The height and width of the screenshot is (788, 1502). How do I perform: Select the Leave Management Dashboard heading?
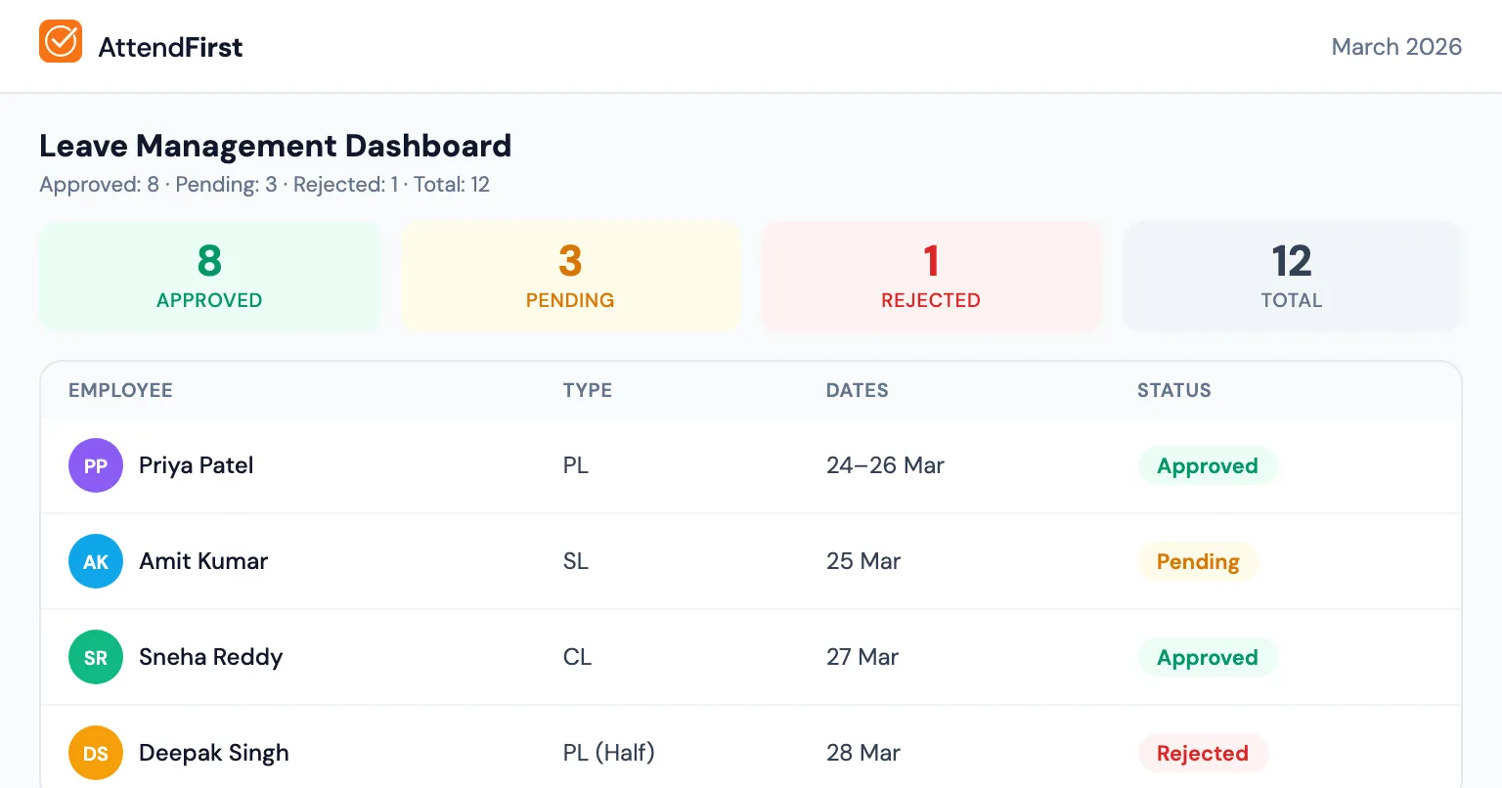275,146
